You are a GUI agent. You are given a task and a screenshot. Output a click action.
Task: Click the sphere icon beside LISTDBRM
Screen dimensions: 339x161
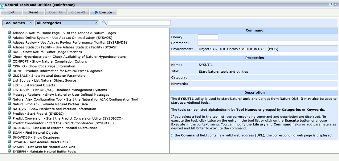pyautogui.click(x=9, y=89)
